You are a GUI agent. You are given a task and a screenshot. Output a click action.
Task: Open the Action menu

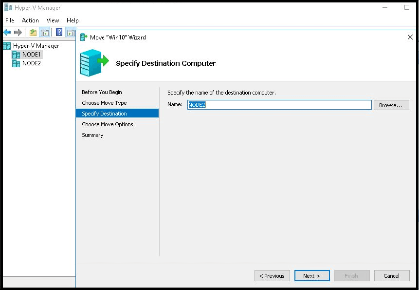(x=30, y=20)
